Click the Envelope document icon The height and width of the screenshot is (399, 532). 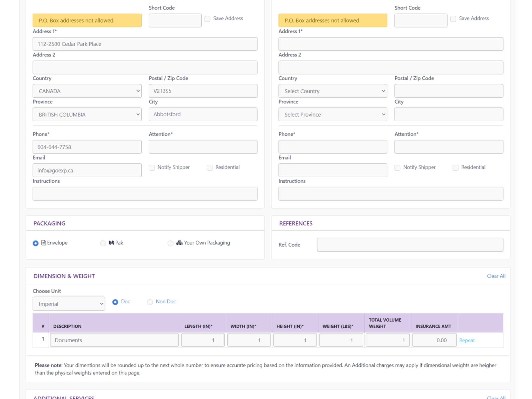tap(44, 243)
